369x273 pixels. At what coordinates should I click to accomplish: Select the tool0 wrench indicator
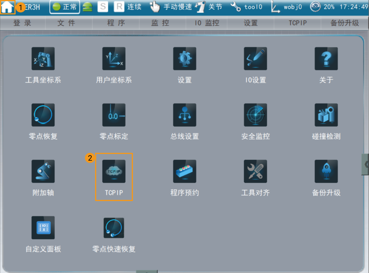(246, 7)
